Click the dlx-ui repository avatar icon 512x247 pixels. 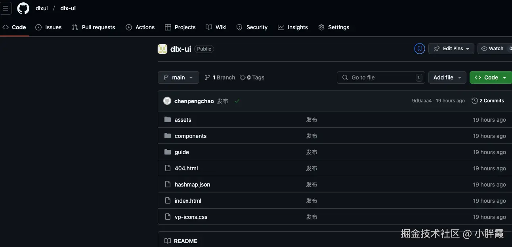[162, 49]
